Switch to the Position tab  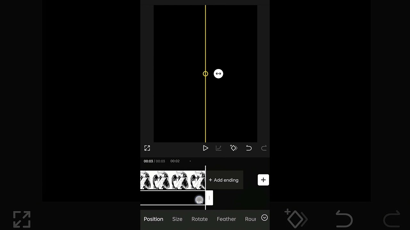click(153, 219)
